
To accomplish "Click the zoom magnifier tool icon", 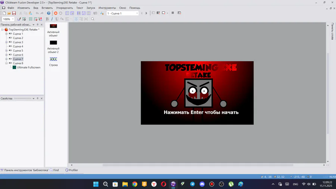I will 93,19.
